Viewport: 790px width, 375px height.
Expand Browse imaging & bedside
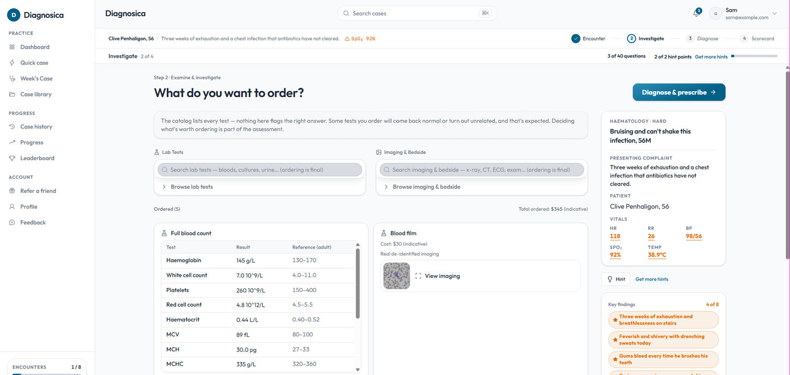482,187
